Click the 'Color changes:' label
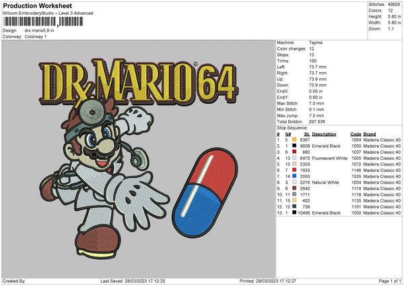The height and width of the screenshot is (286, 404). [292, 49]
